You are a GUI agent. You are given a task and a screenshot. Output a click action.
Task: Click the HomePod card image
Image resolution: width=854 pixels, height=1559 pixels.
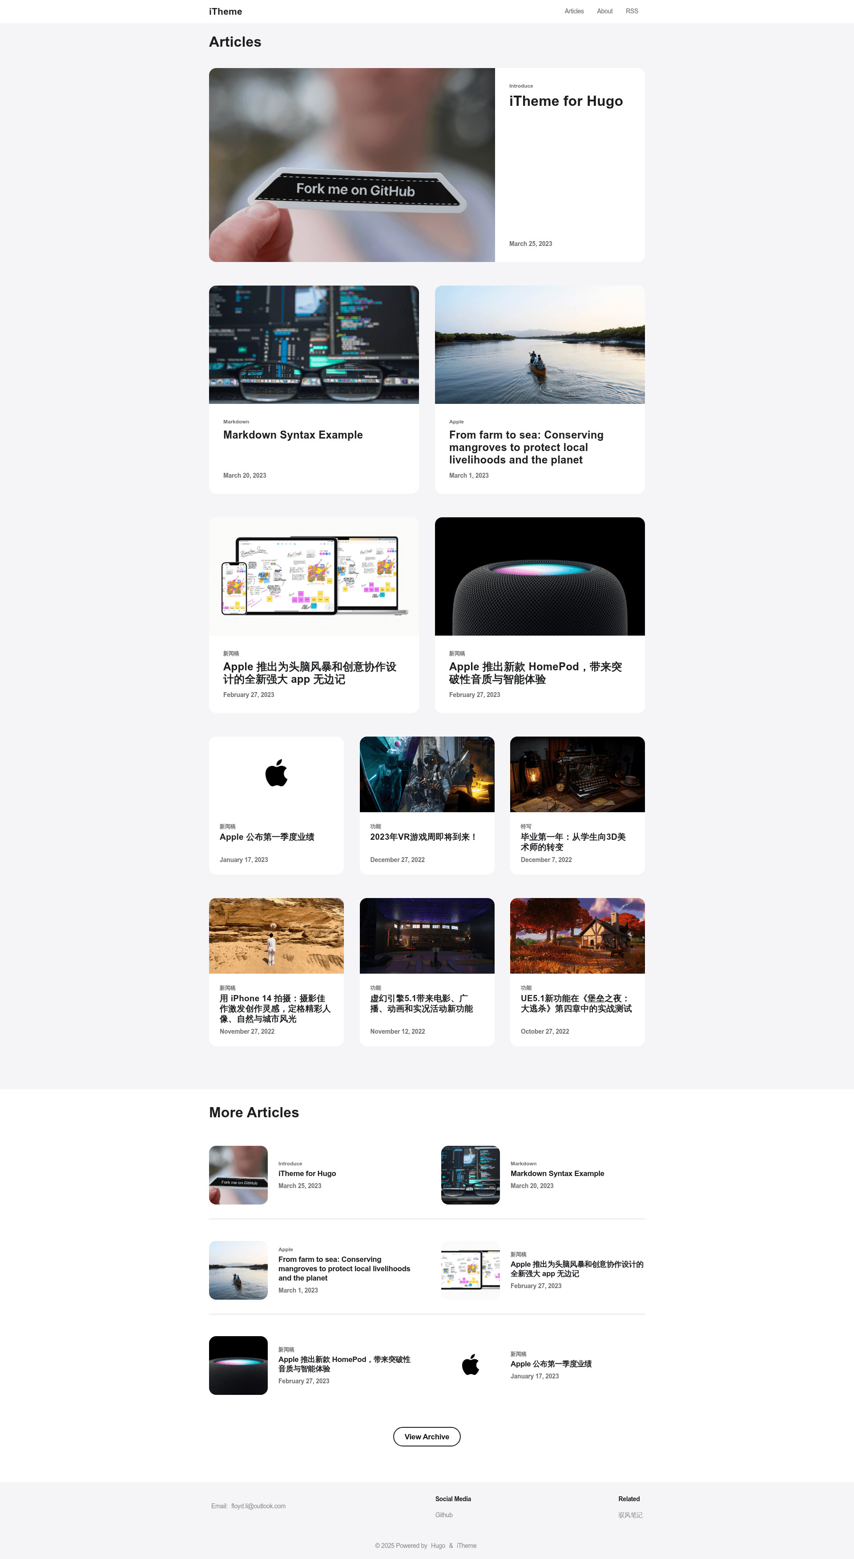(539, 576)
